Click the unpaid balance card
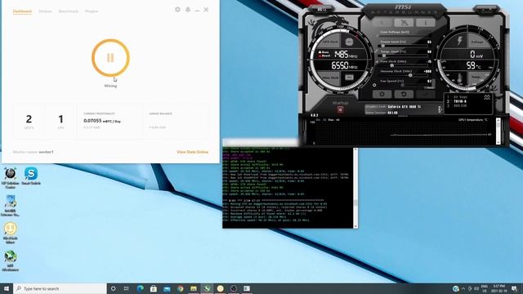The width and height of the screenshot is (523, 294). pyautogui.click(x=176, y=121)
